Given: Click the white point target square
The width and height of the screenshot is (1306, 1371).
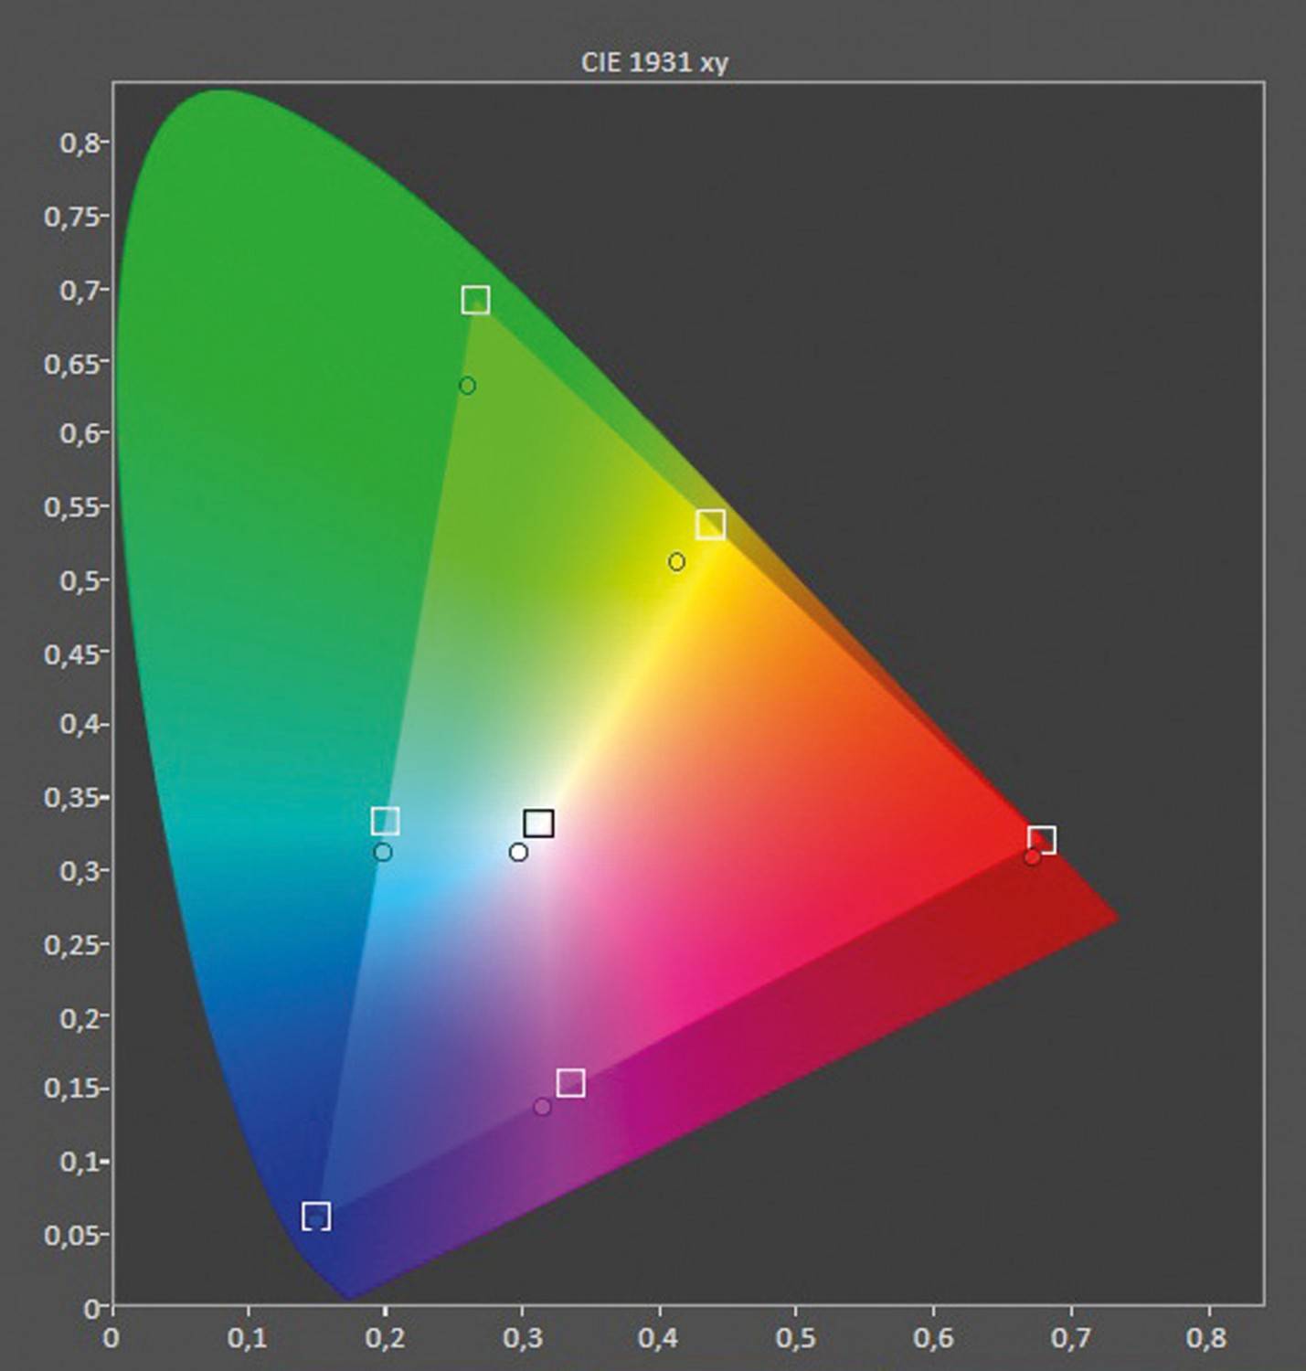Looking at the screenshot, I should [539, 824].
